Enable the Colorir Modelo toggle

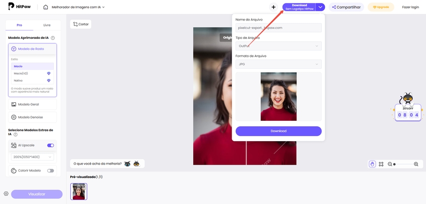[50, 171]
